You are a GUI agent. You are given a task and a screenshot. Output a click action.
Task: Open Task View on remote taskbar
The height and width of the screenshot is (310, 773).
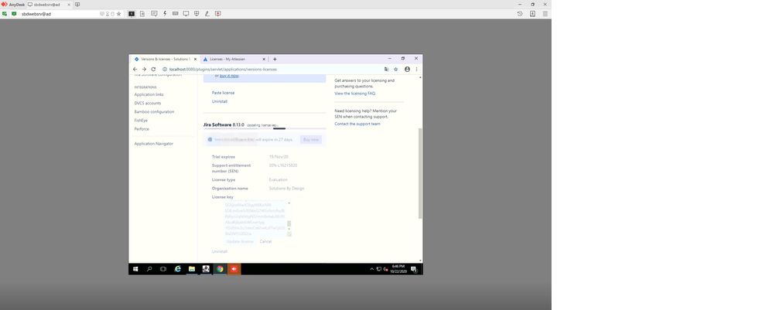point(163,269)
